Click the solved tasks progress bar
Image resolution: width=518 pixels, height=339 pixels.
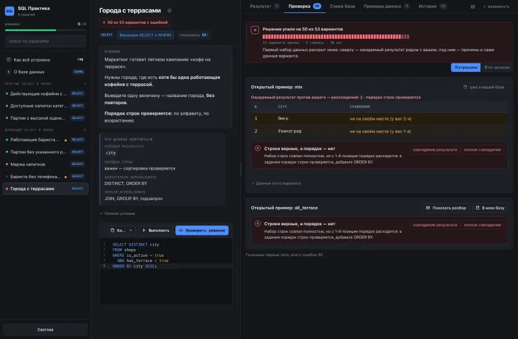(x=45, y=30)
